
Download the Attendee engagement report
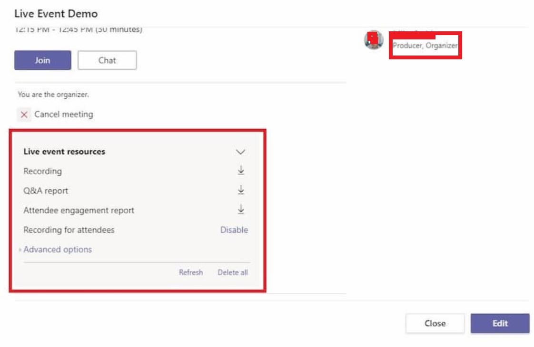click(x=241, y=209)
